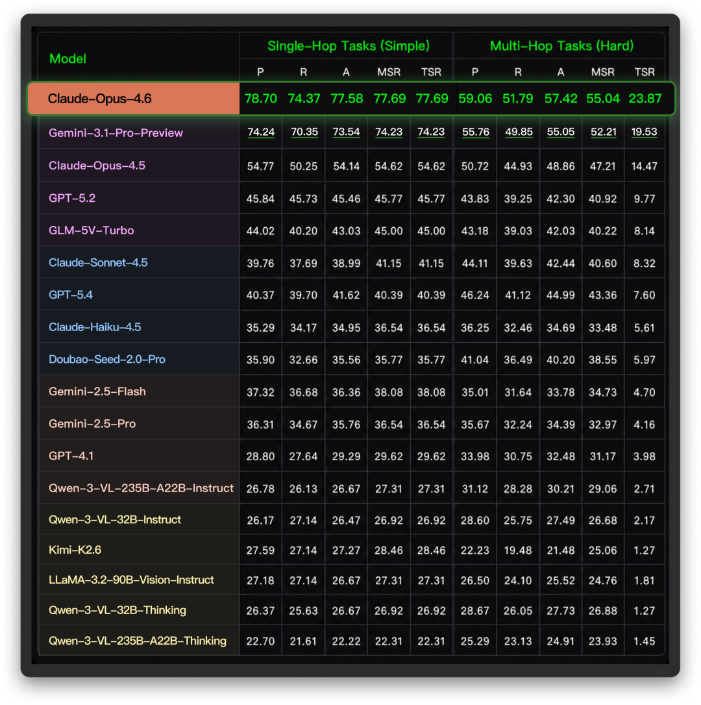Select the 23.87 TSR value for Claude-Opus-4.6

[645, 99]
